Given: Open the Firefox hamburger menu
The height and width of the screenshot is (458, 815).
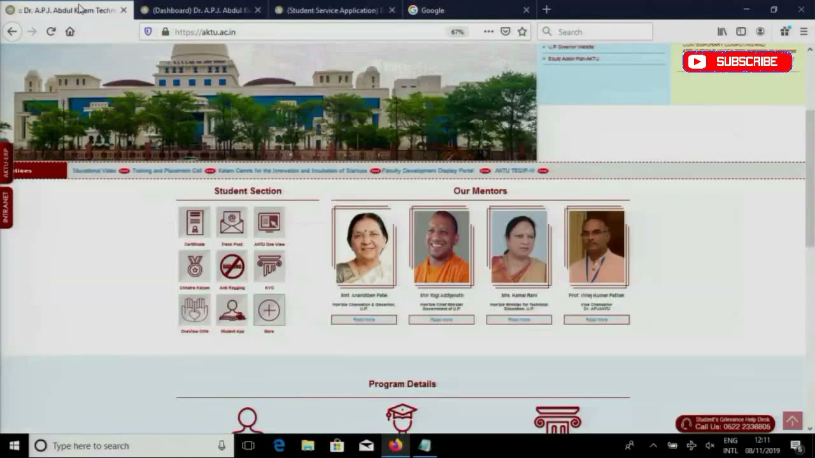Looking at the screenshot, I should tap(804, 31).
